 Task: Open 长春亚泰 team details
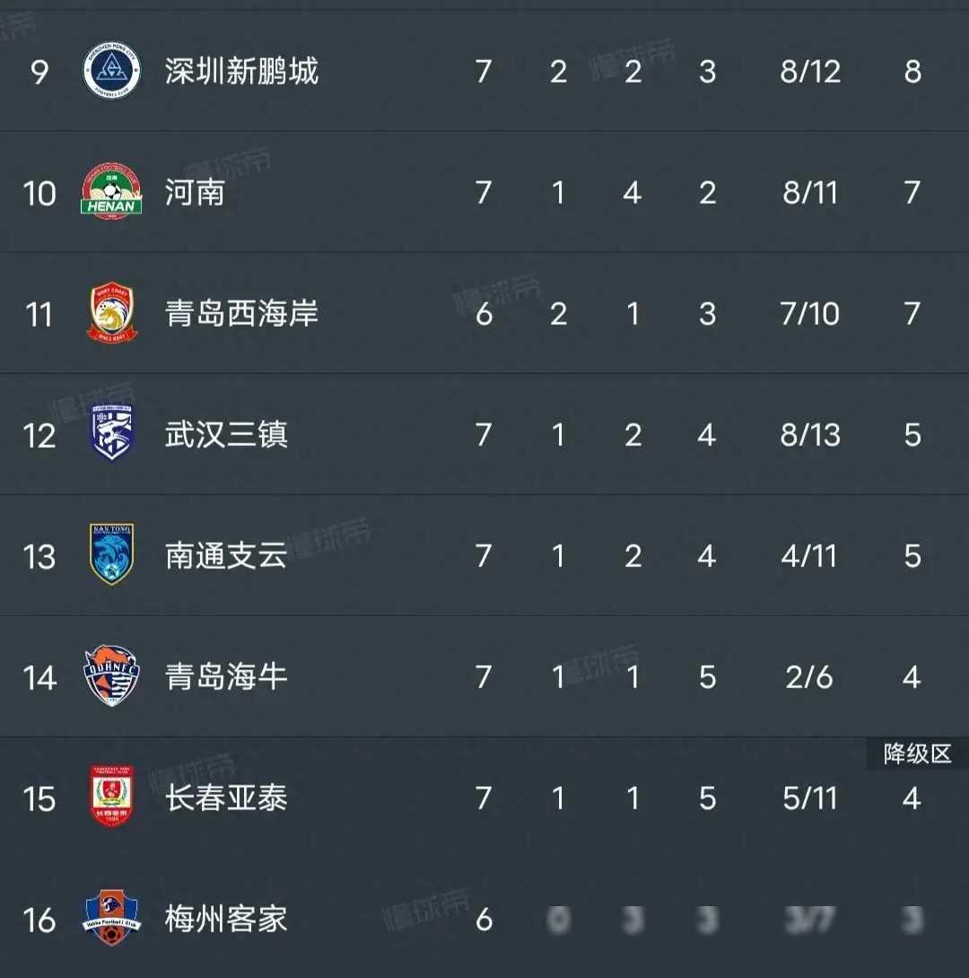point(226,797)
